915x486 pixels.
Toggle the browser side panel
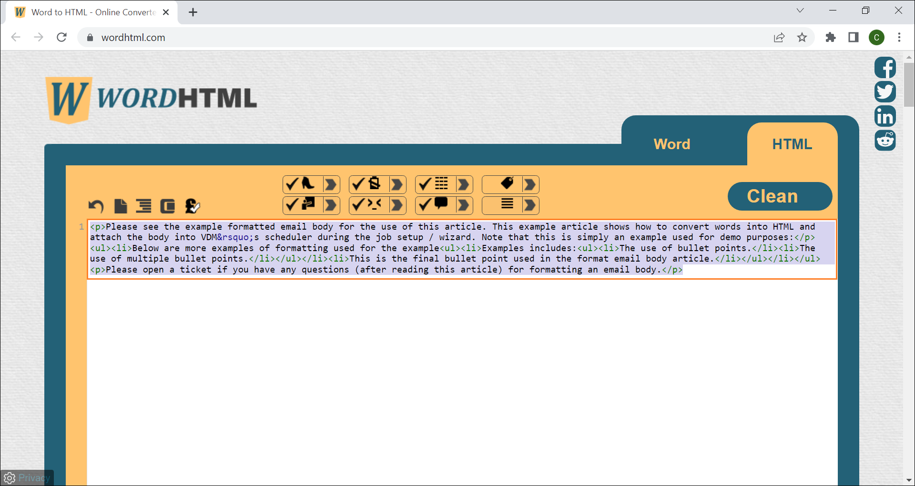tap(854, 37)
